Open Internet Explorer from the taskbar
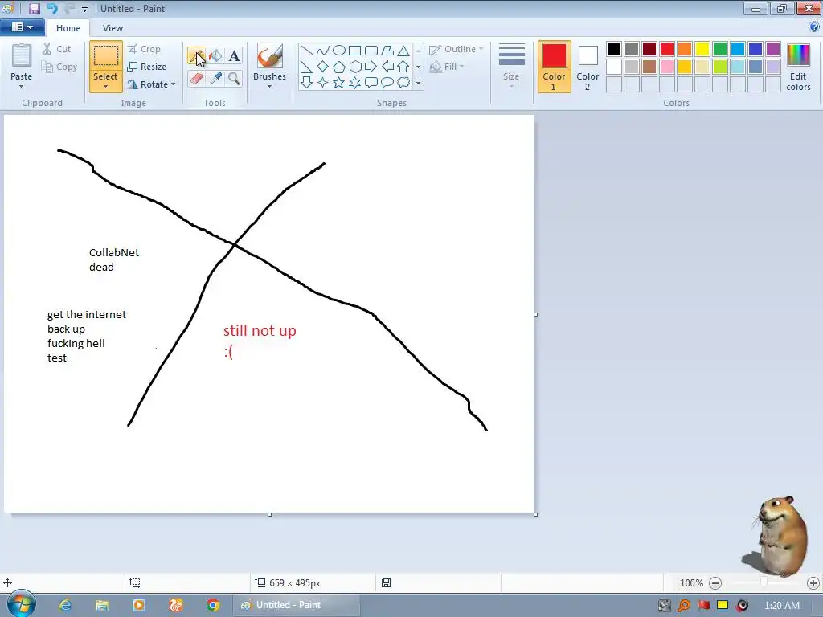 65,605
